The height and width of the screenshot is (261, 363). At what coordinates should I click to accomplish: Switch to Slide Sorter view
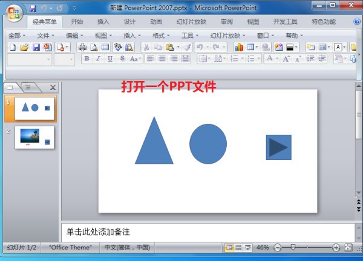pos(238,248)
